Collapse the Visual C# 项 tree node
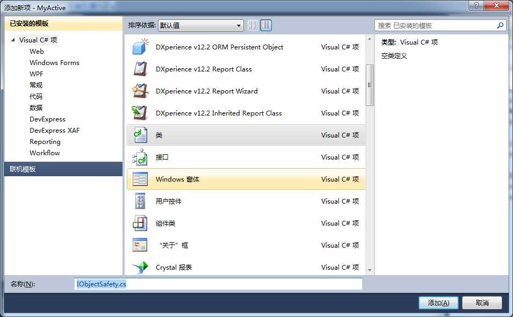Image resolution: width=513 pixels, height=317 pixels. 13,40
